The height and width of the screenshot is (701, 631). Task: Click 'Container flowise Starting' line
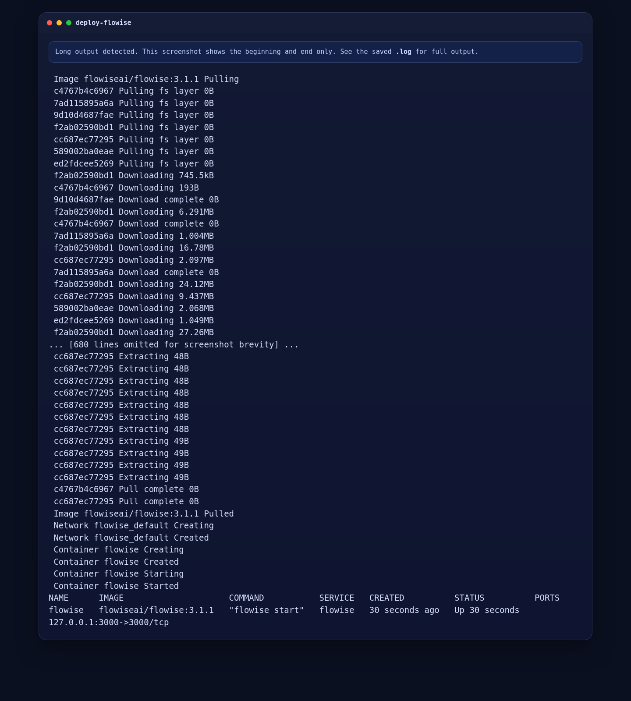click(119, 574)
